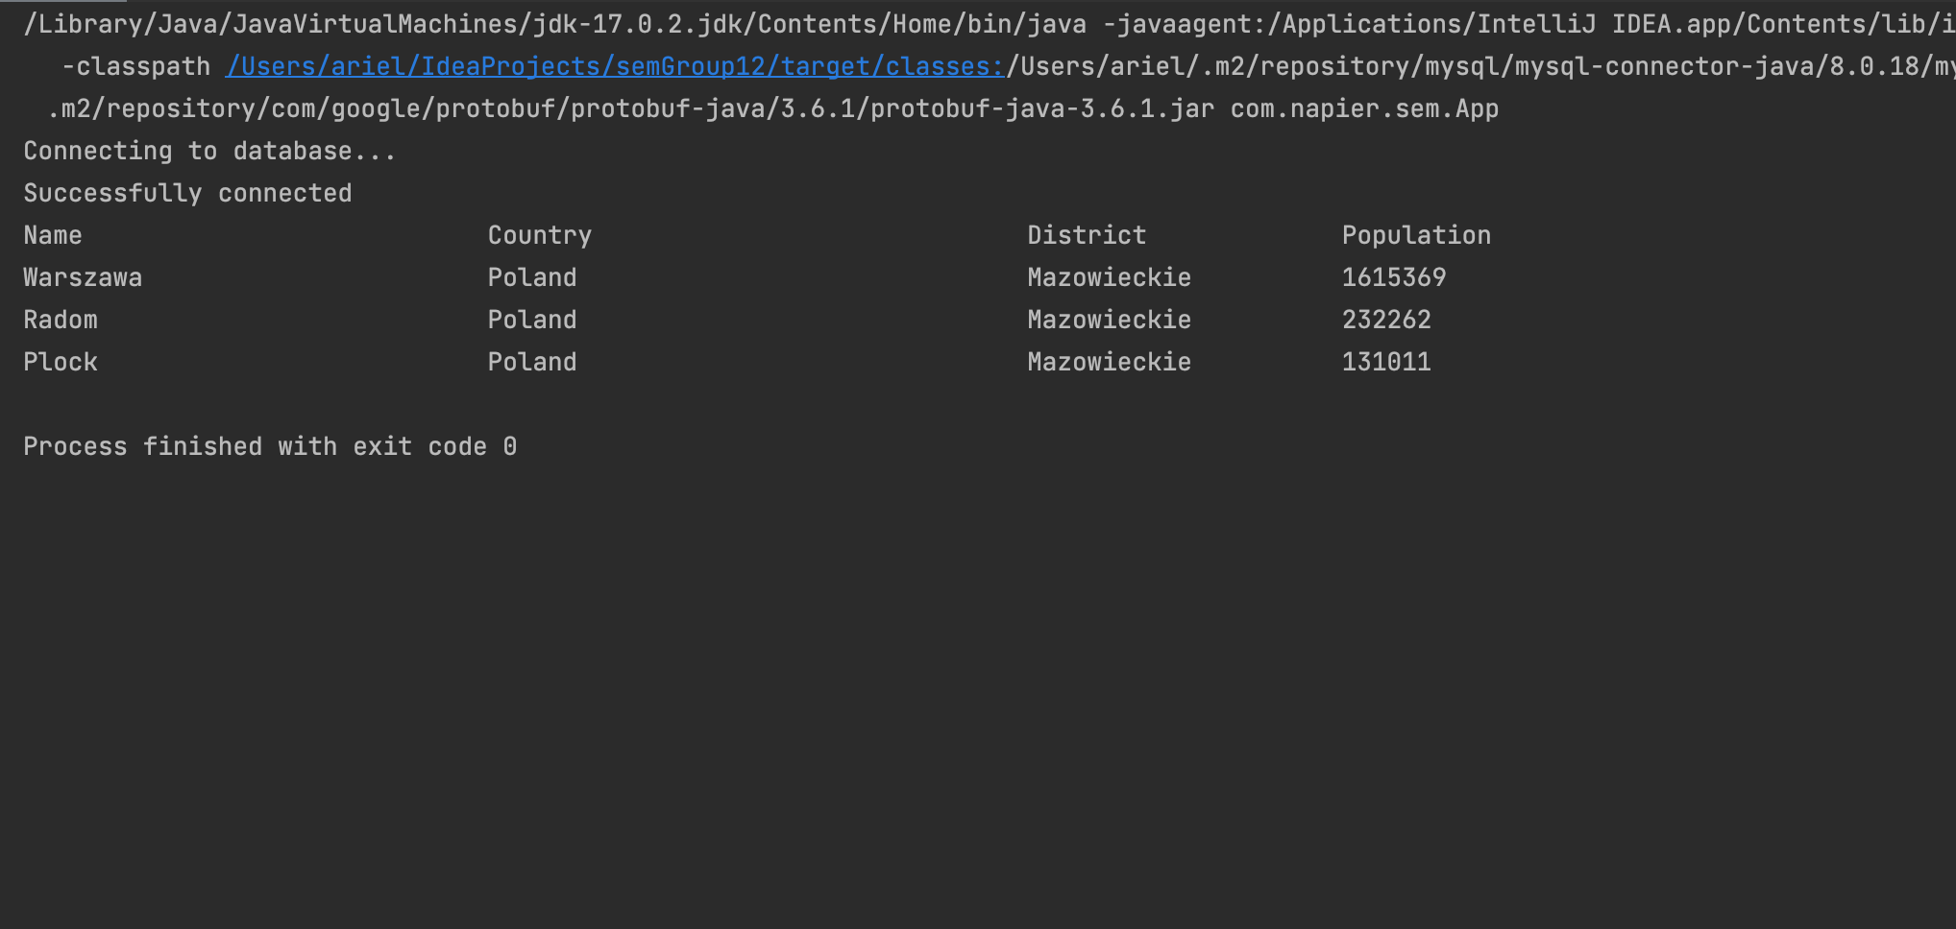
Task: Click the population value 131011
Action: pos(1386,362)
